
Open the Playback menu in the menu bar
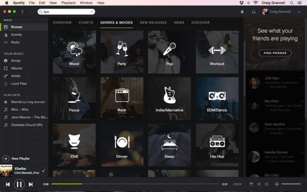(x=68, y=3)
